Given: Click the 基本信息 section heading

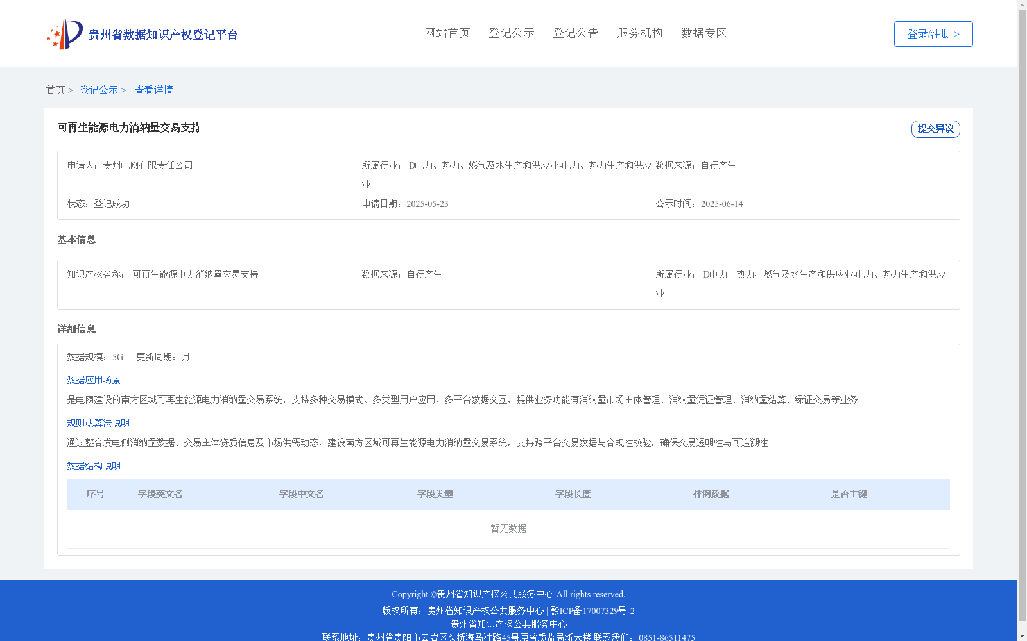Looking at the screenshot, I should click(x=76, y=239).
